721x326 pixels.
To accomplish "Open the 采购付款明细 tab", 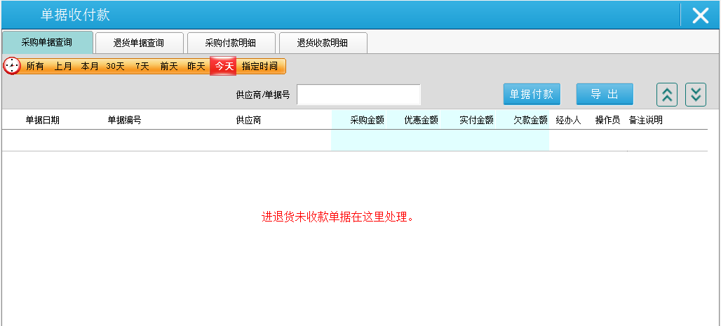I will (230, 43).
